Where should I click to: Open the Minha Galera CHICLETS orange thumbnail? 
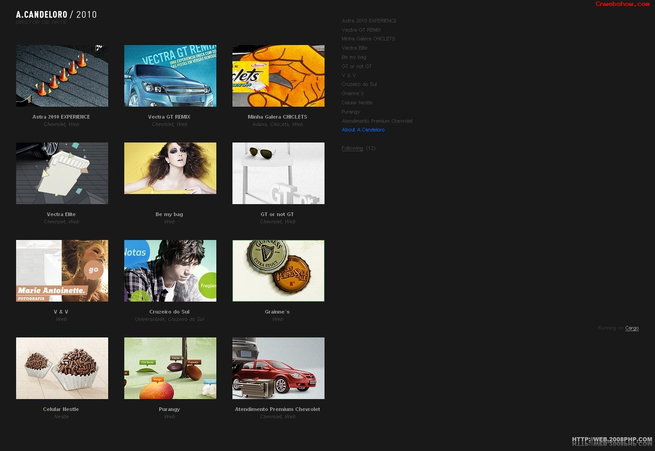[278, 76]
